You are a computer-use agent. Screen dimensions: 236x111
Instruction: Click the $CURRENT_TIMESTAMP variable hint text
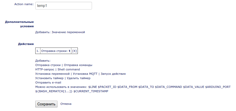91,91
